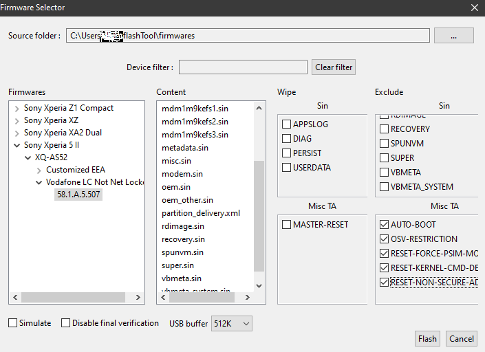Click Firmwares right scroll arrow
This screenshot has width=485, height=352.
coord(138,297)
